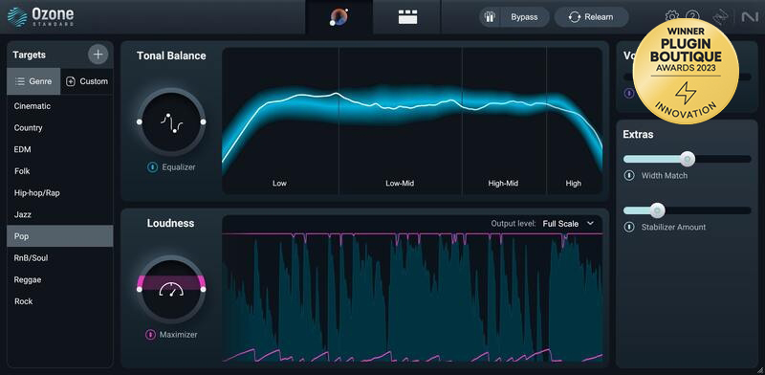Viewport: 765px width, 375px height.
Task: Select the RnB/Soul genre target
Action: pos(60,258)
